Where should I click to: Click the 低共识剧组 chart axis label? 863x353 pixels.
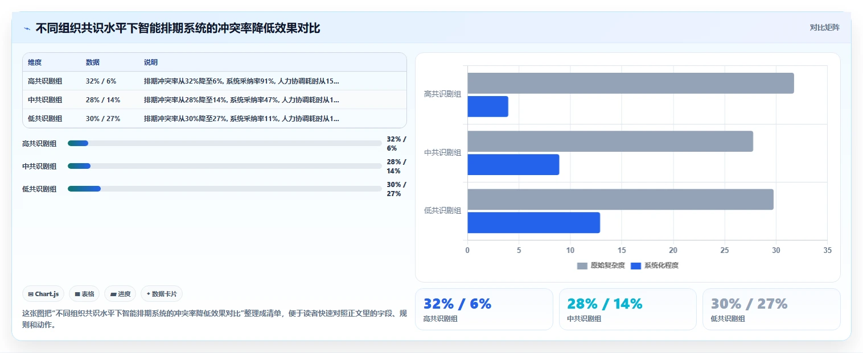click(x=442, y=210)
